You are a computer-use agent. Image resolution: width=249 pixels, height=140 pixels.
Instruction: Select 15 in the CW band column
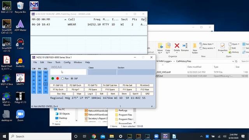[x=34, y=88]
